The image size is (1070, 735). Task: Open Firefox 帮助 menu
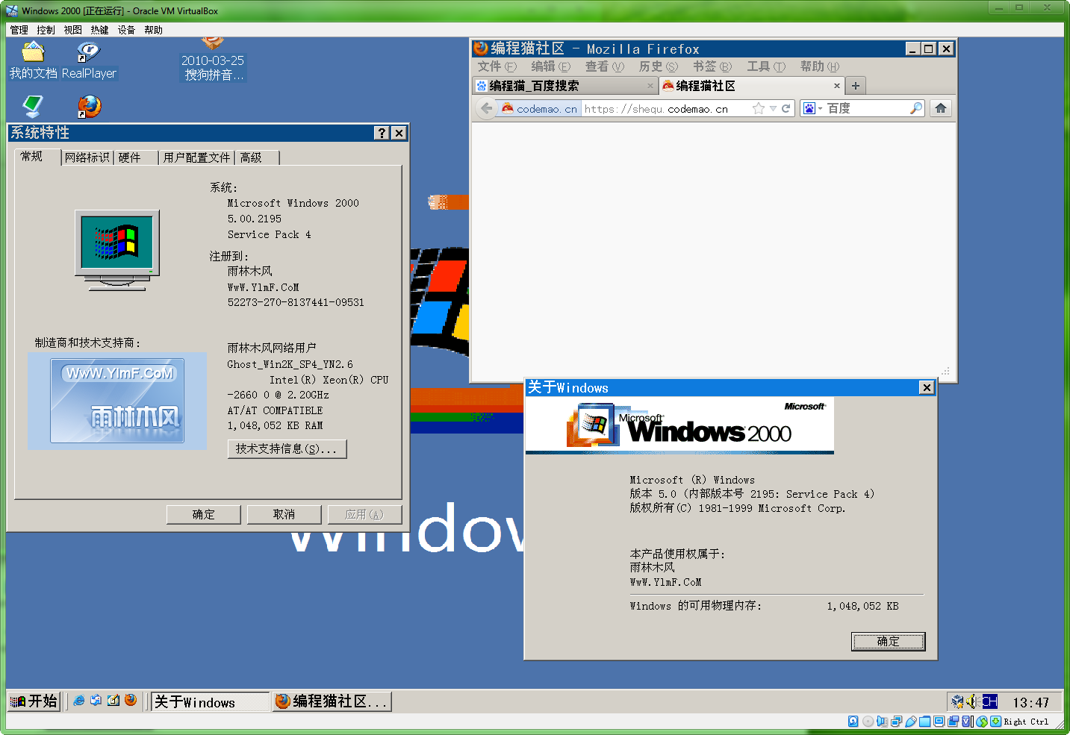820,66
